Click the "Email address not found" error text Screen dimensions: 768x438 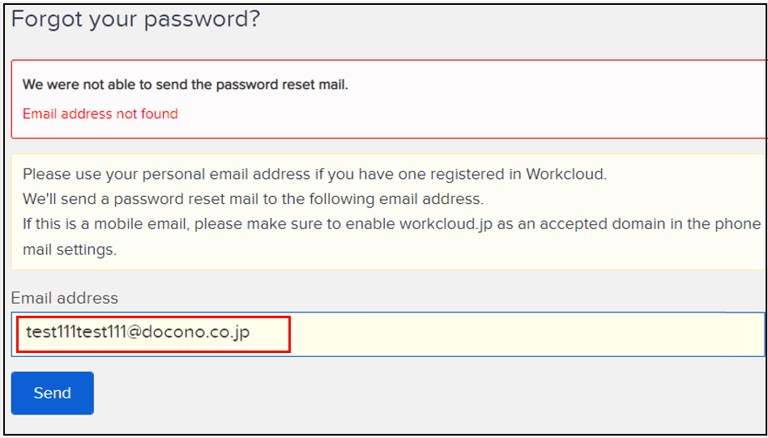point(100,113)
